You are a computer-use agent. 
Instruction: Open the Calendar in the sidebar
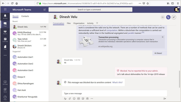tap(5, 40)
